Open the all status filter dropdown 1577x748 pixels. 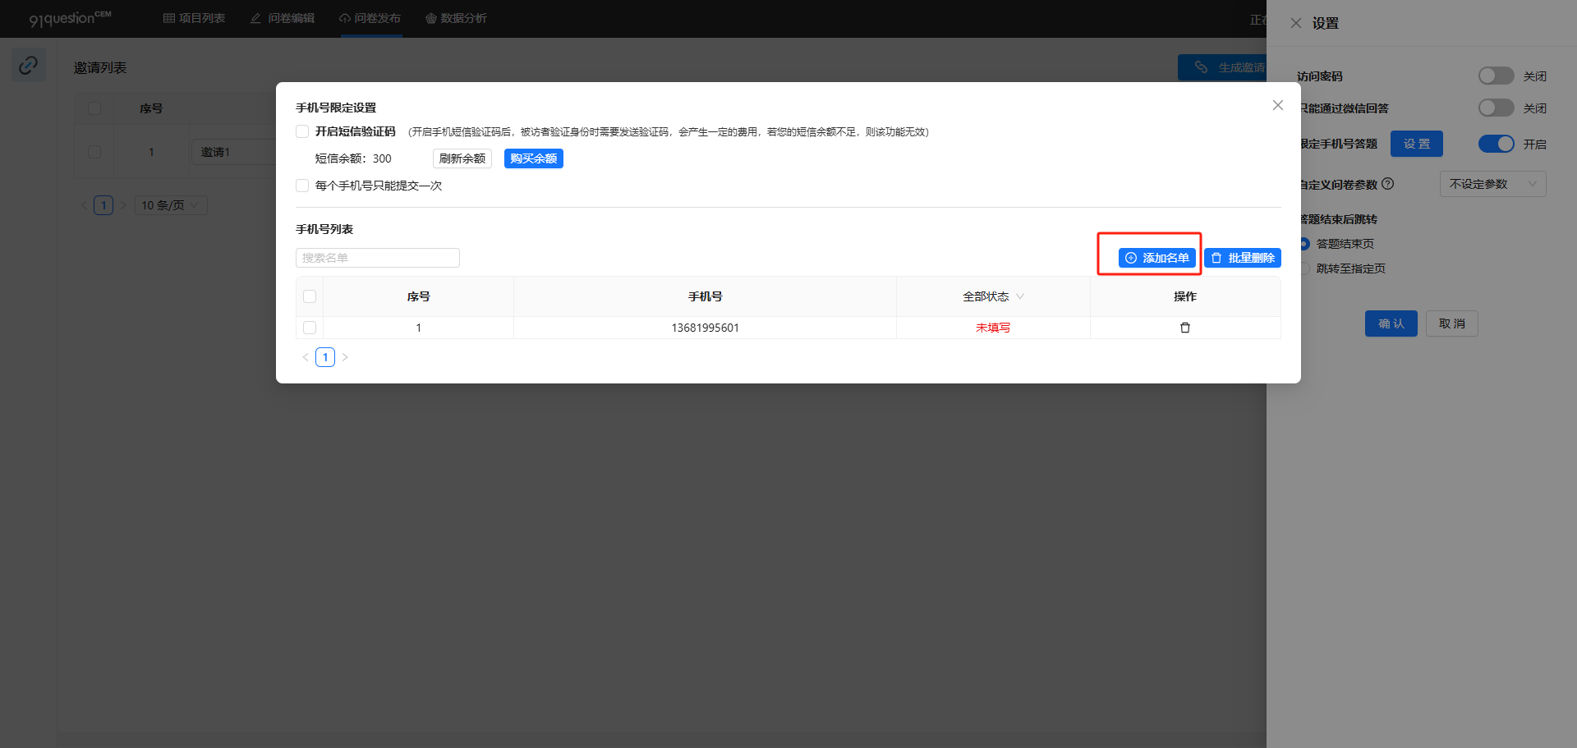coord(993,296)
